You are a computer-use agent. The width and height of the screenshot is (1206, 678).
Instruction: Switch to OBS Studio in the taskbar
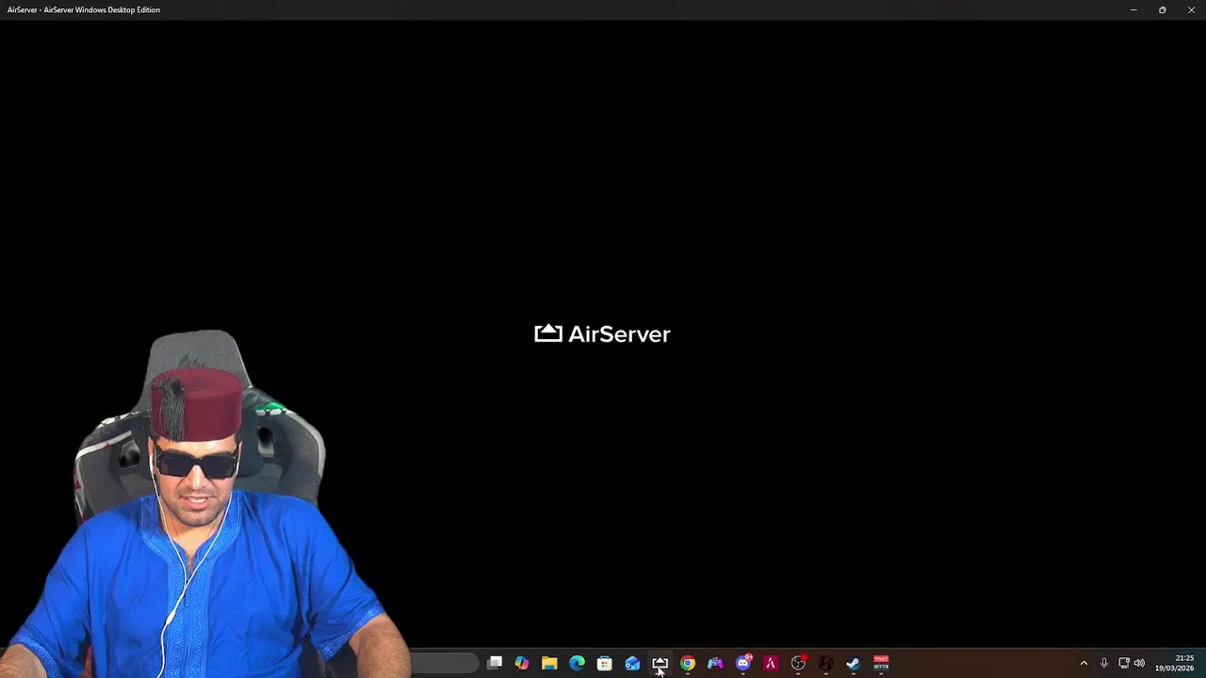[x=798, y=663]
